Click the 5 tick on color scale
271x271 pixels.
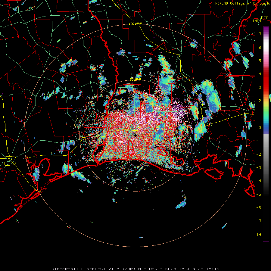point(260,61)
